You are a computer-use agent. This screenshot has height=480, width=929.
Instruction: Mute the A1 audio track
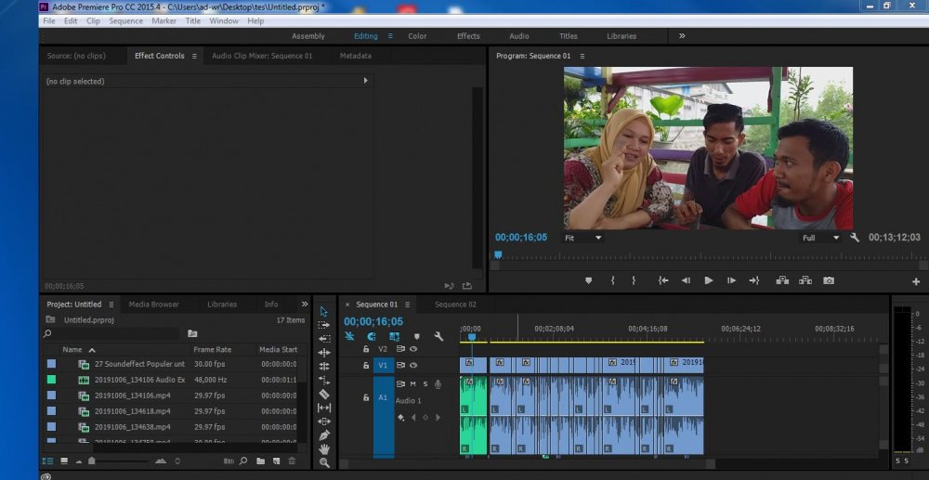pyautogui.click(x=413, y=383)
